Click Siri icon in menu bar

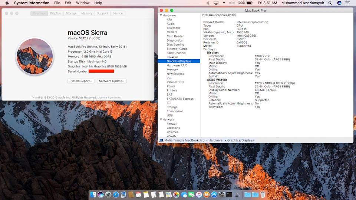tap(339, 3)
